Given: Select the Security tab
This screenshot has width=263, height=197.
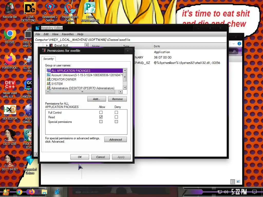Looking at the screenshot, I should [49, 59].
